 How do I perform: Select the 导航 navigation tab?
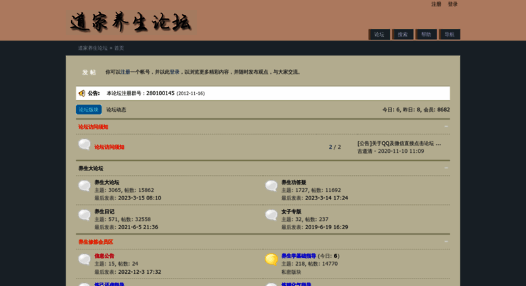[x=450, y=34]
